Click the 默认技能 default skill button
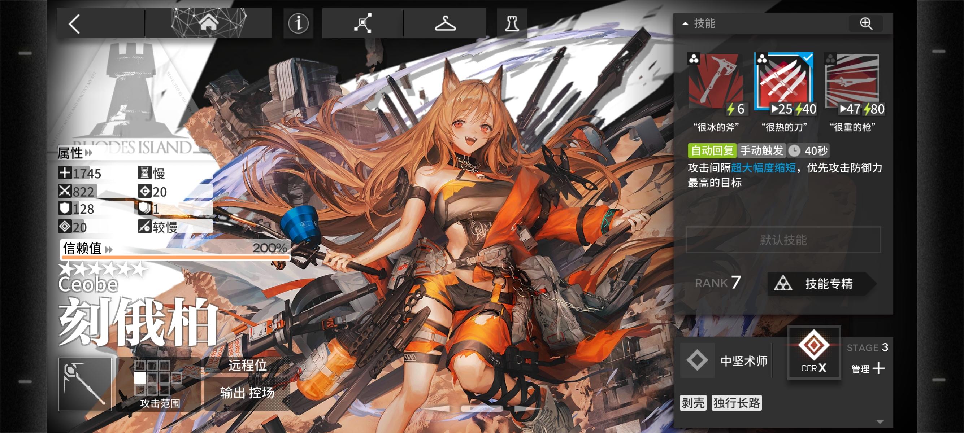964x433 pixels. click(x=783, y=240)
